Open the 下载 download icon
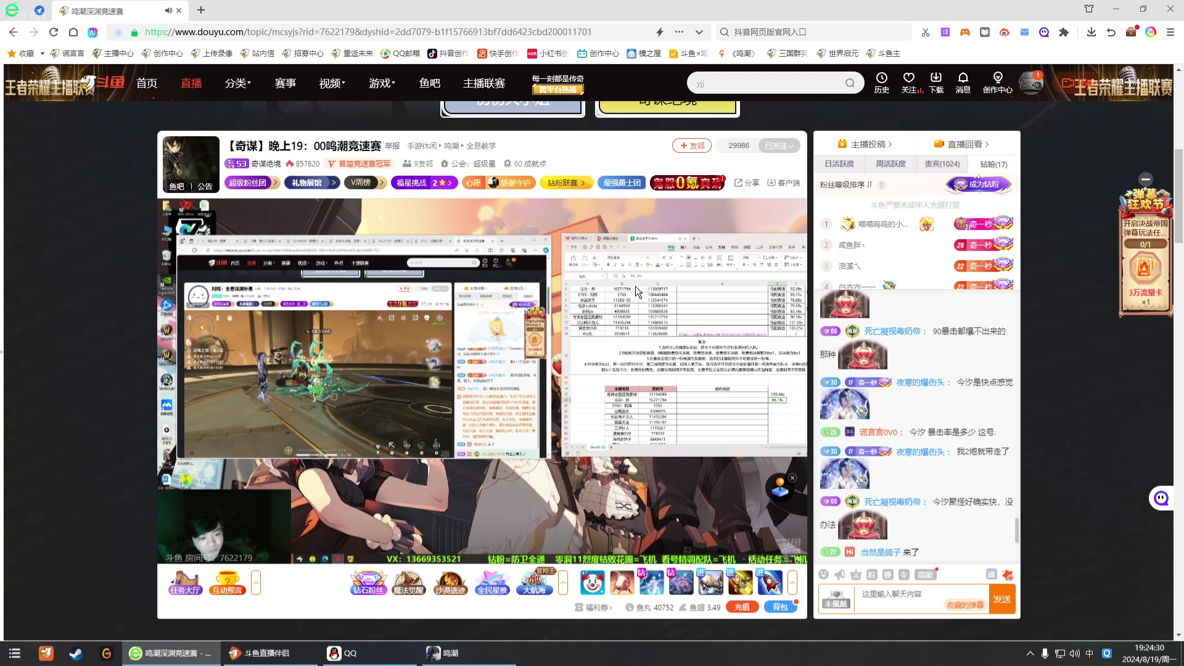The height and width of the screenshot is (666, 1184). point(936,83)
